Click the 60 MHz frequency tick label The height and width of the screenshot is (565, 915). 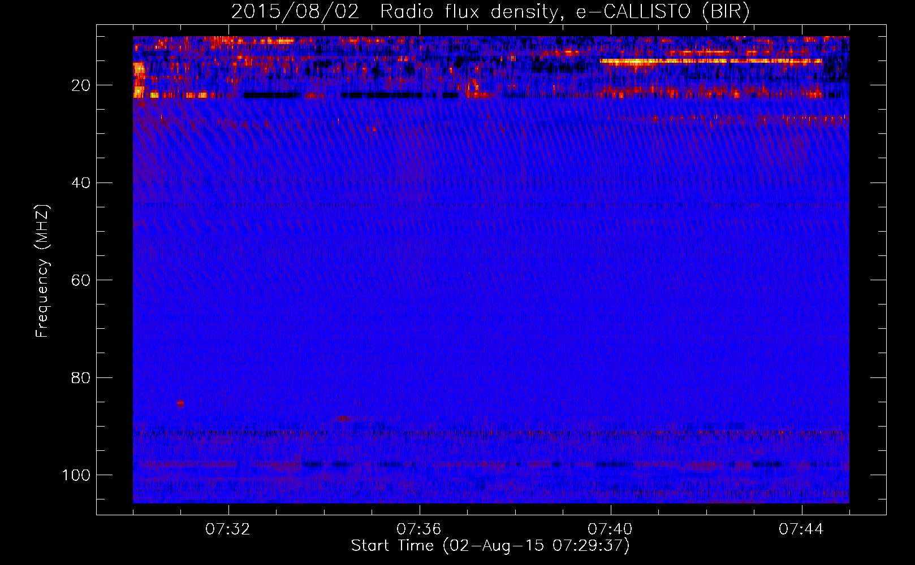click(81, 280)
